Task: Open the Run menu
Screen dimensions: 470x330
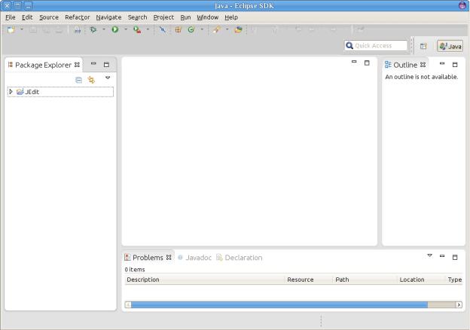Action: pyautogui.click(x=185, y=17)
